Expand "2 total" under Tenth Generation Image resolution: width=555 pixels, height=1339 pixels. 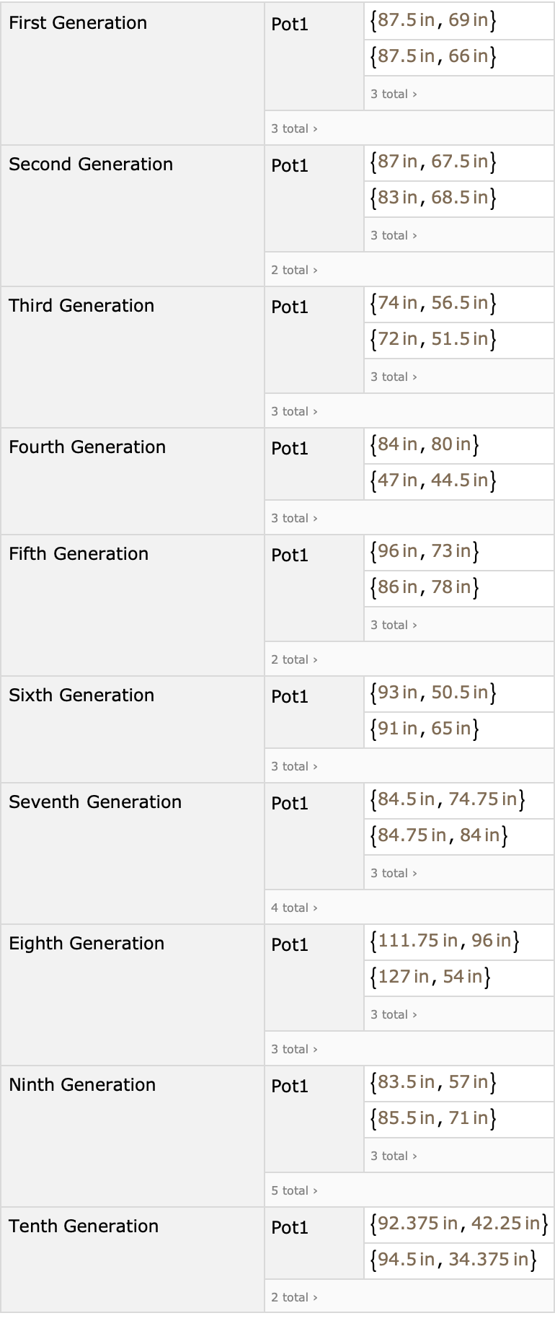pos(294,1297)
